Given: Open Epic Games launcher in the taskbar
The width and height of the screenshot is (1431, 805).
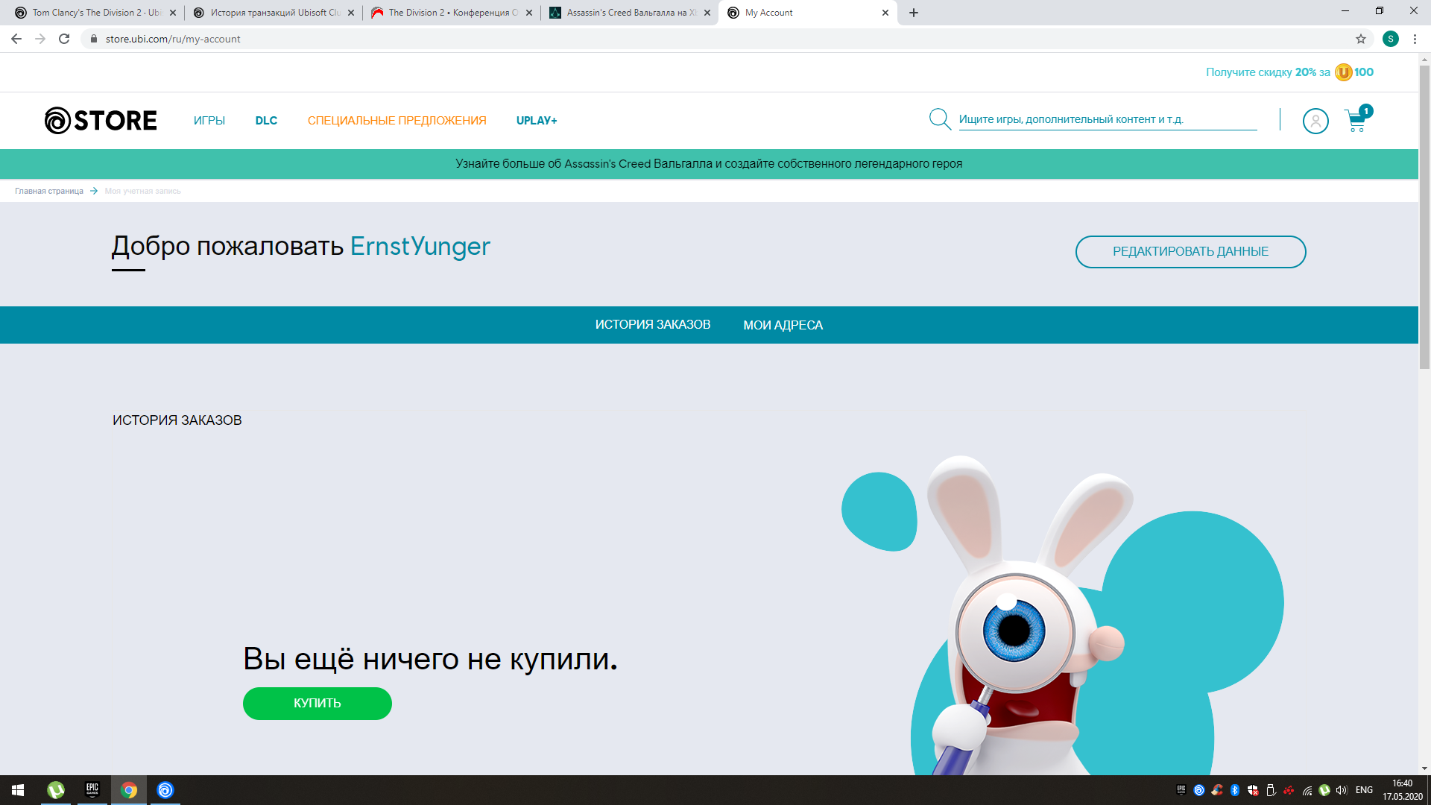Looking at the screenshot, I should 92,789.
